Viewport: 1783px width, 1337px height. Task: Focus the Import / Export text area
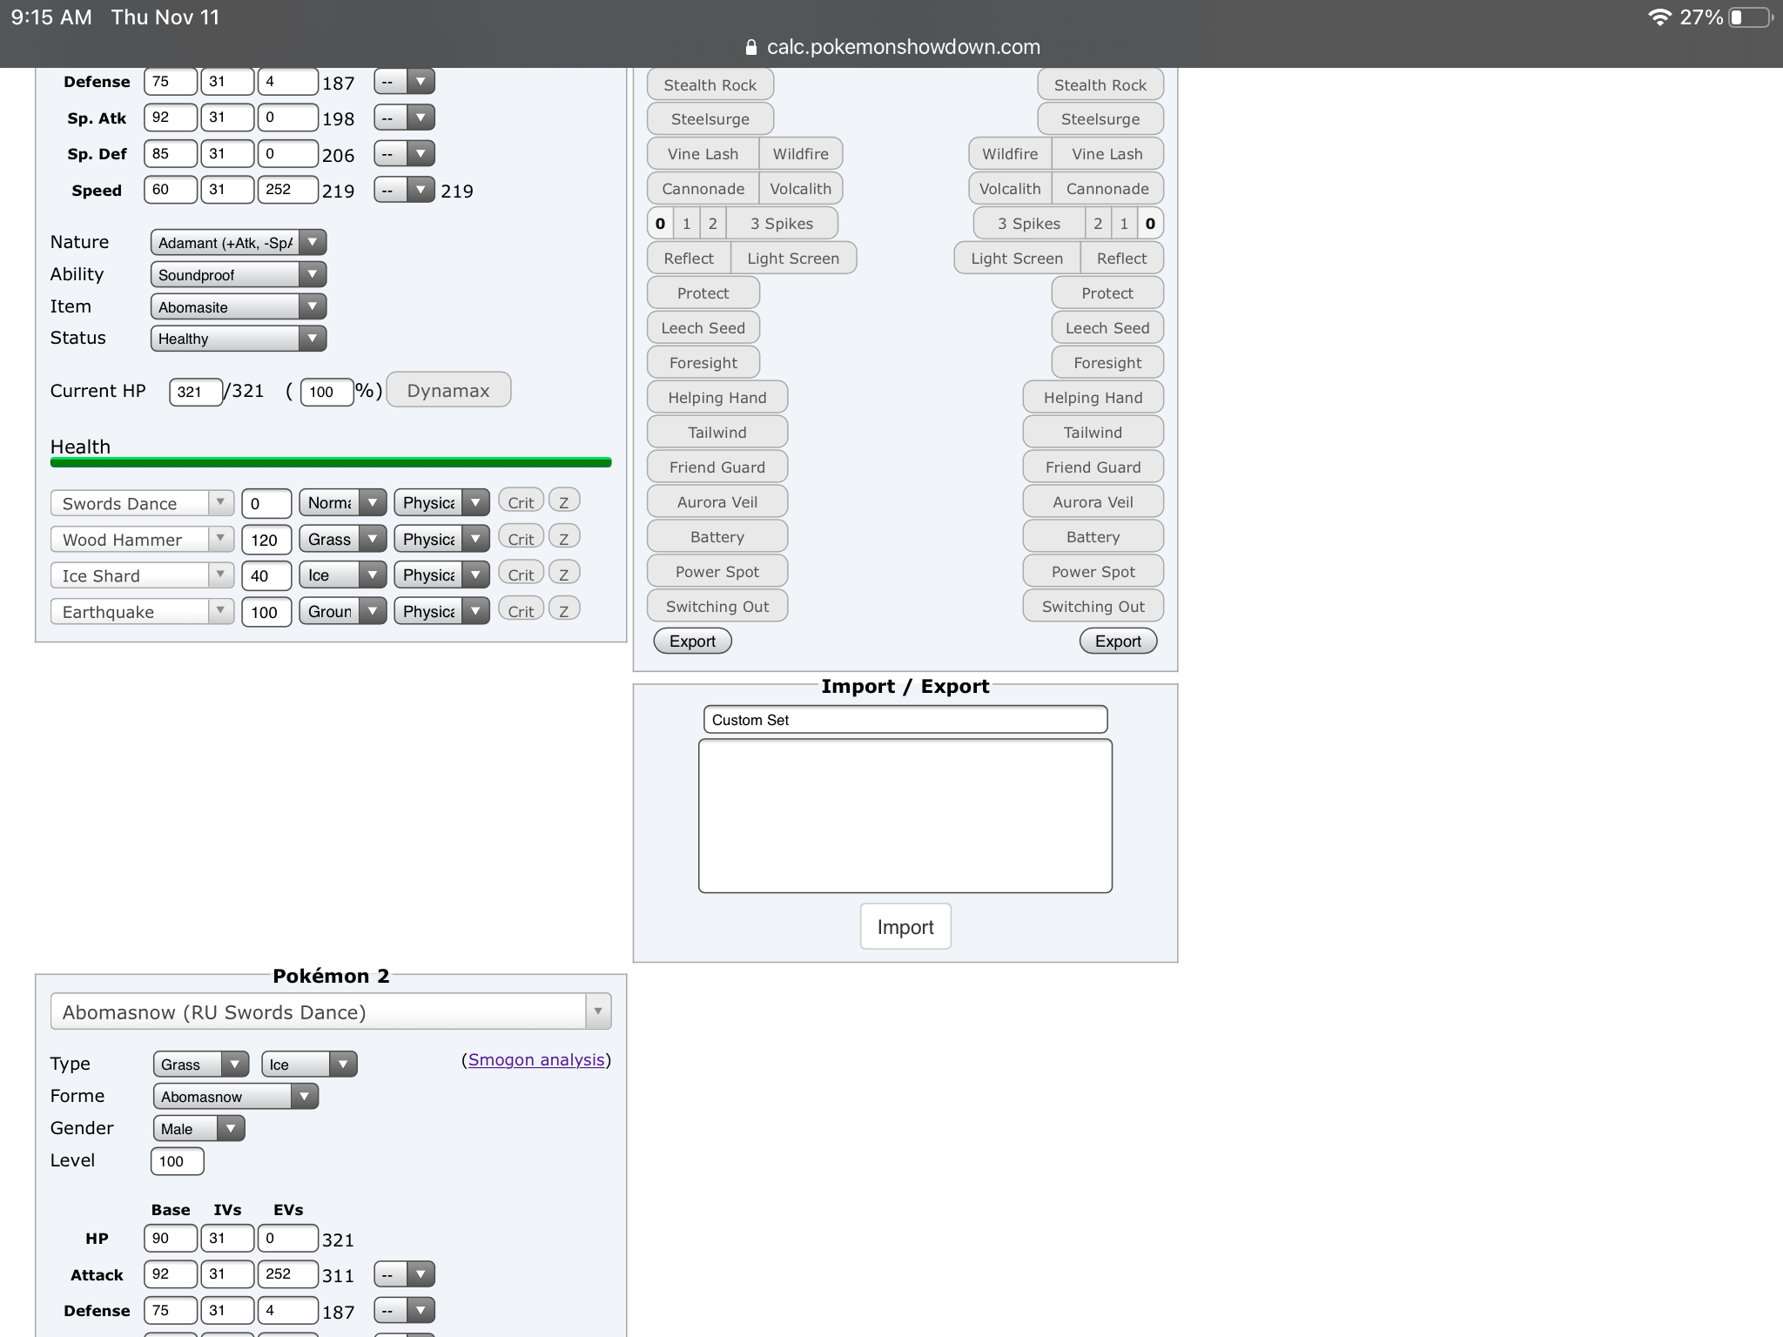[905, 816]
